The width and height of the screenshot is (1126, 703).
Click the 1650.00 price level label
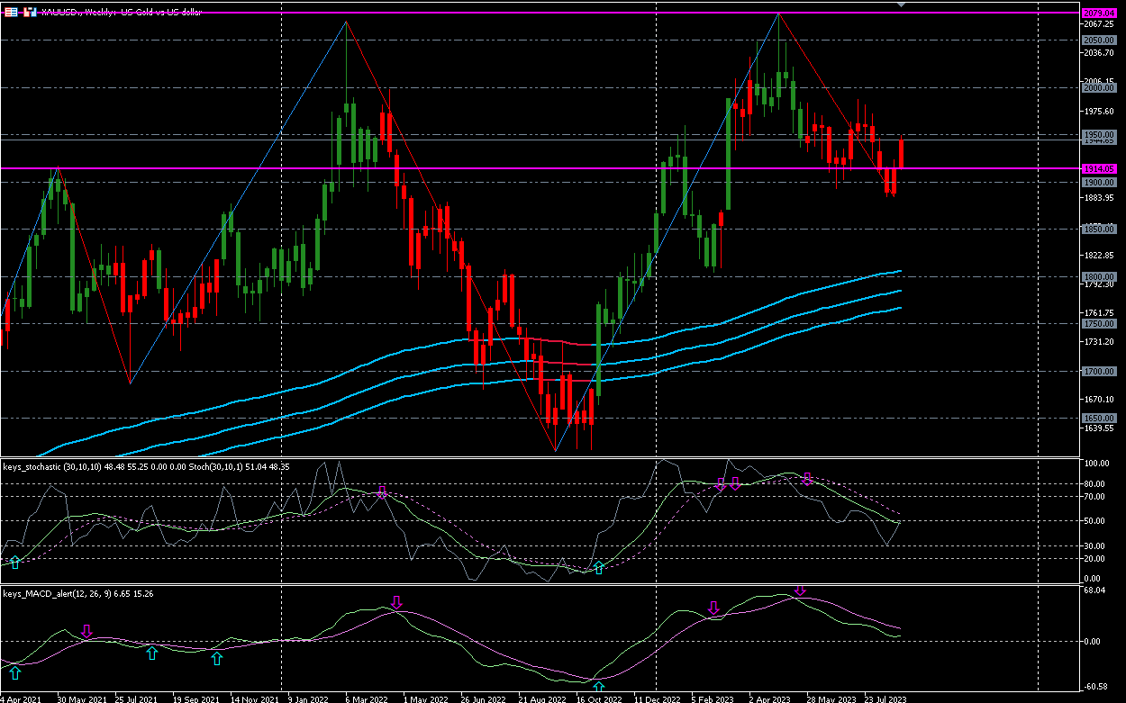1099,418
